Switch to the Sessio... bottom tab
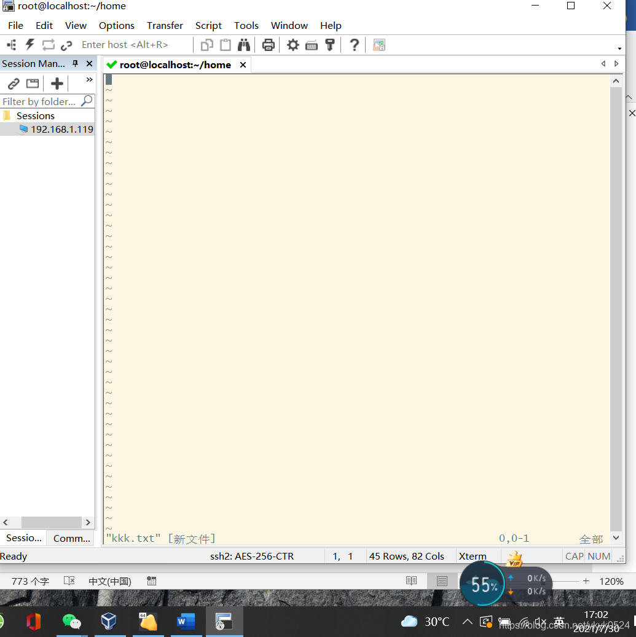This screenshot has height=637, width=636. coord(23,538)
